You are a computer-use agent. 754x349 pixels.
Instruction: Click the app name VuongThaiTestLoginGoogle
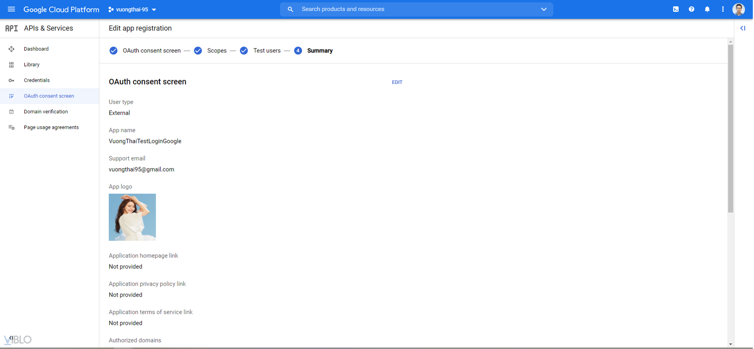[x=145, y=141]
